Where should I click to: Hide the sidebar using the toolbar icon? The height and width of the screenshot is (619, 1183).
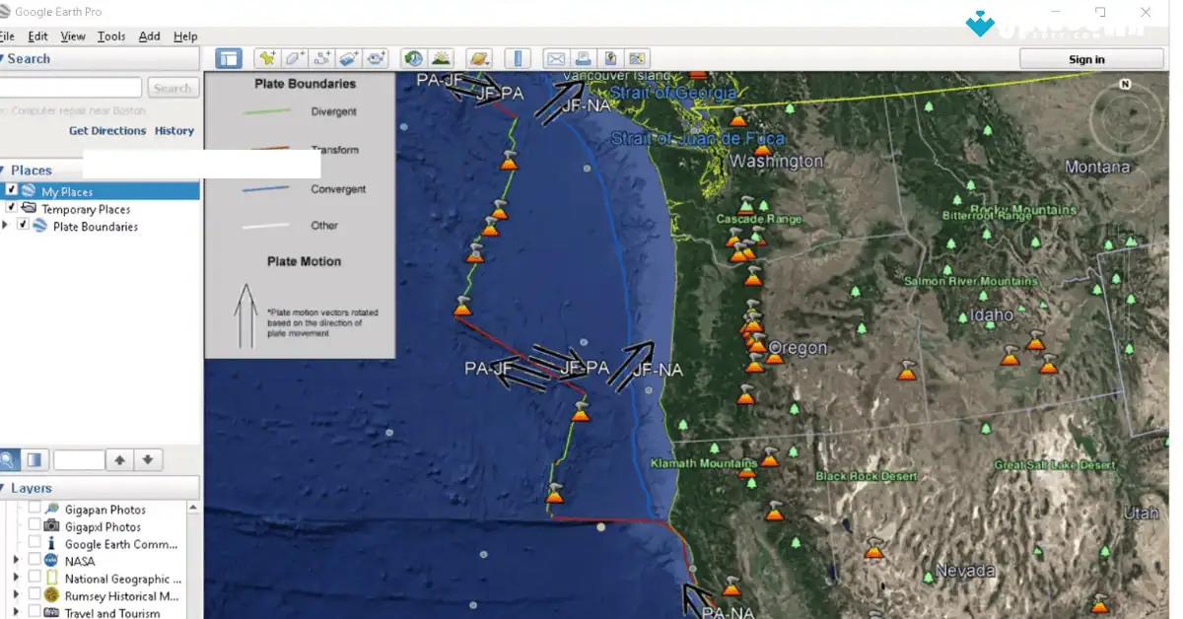click(x=228, y=58)
